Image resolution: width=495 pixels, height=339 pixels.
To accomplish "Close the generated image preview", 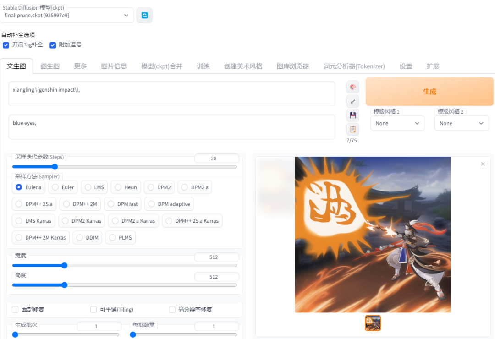I will (x=483, y=164).
